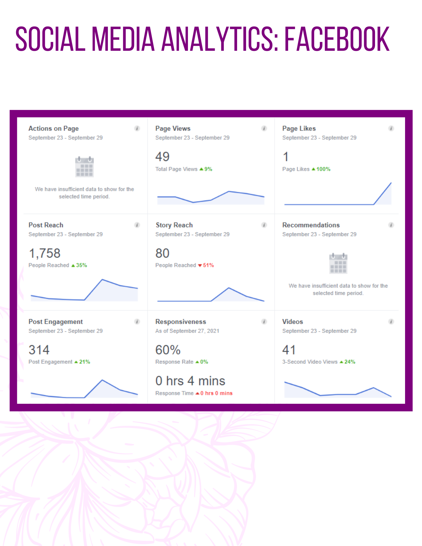Select the Page Likes line chart
Viewport: 422px width, 546px height.
(x=338, y=193)
